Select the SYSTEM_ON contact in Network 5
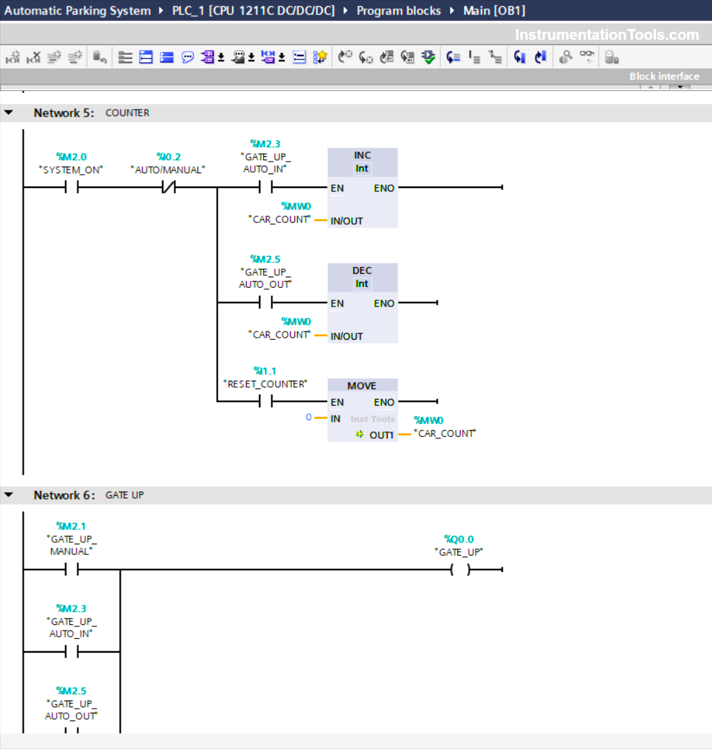The height and width of the screenshot is (749, 712). point(71,187)
